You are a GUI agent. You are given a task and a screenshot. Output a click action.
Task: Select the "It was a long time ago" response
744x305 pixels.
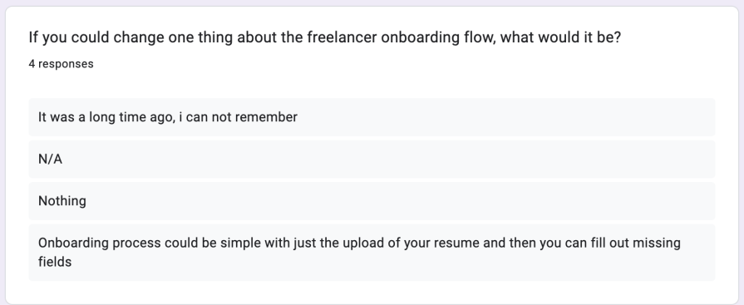(x=372, y=117)
